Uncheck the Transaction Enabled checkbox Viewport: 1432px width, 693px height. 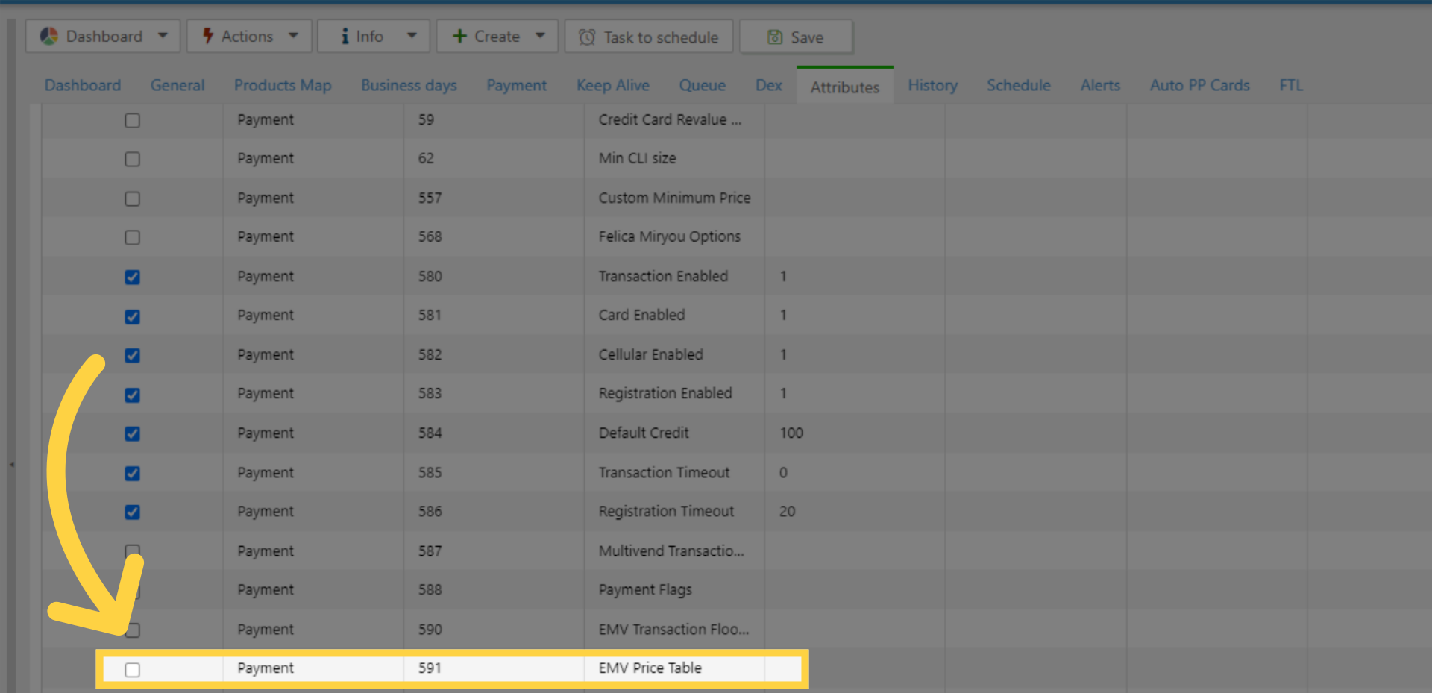(133, 277)
